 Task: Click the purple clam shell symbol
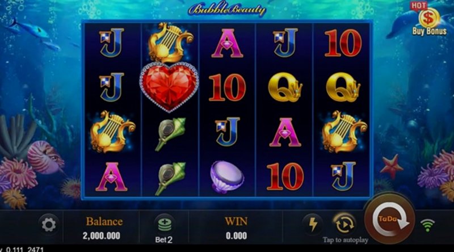click(x=227, y=177)
